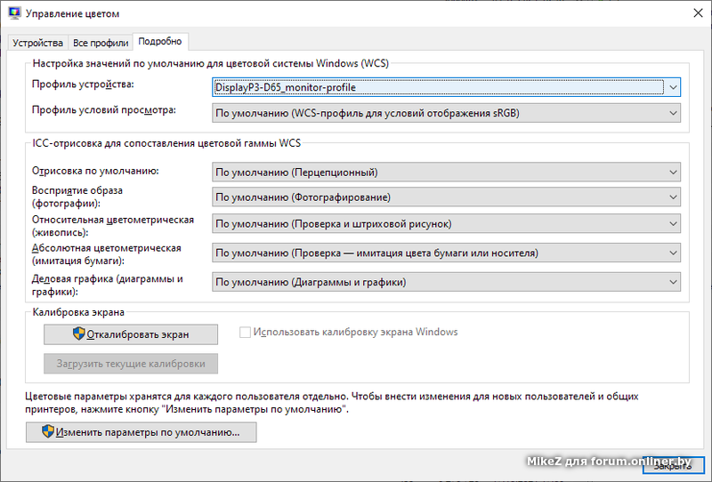712x482 pixels.
Task: Click shield icon on Изменить параметры по умолчанию
Action: click(x=48, y=433)
